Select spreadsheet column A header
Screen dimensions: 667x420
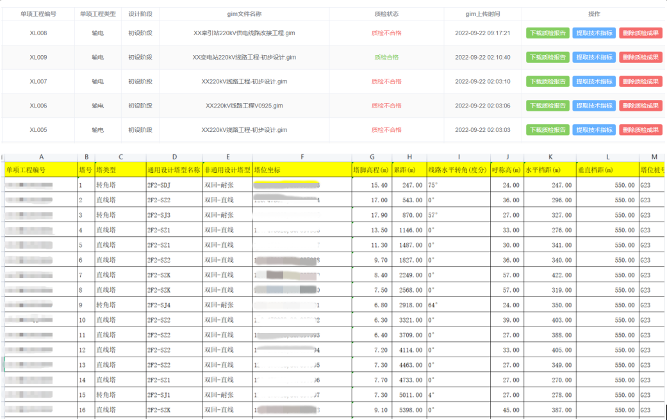coord(41,157)
